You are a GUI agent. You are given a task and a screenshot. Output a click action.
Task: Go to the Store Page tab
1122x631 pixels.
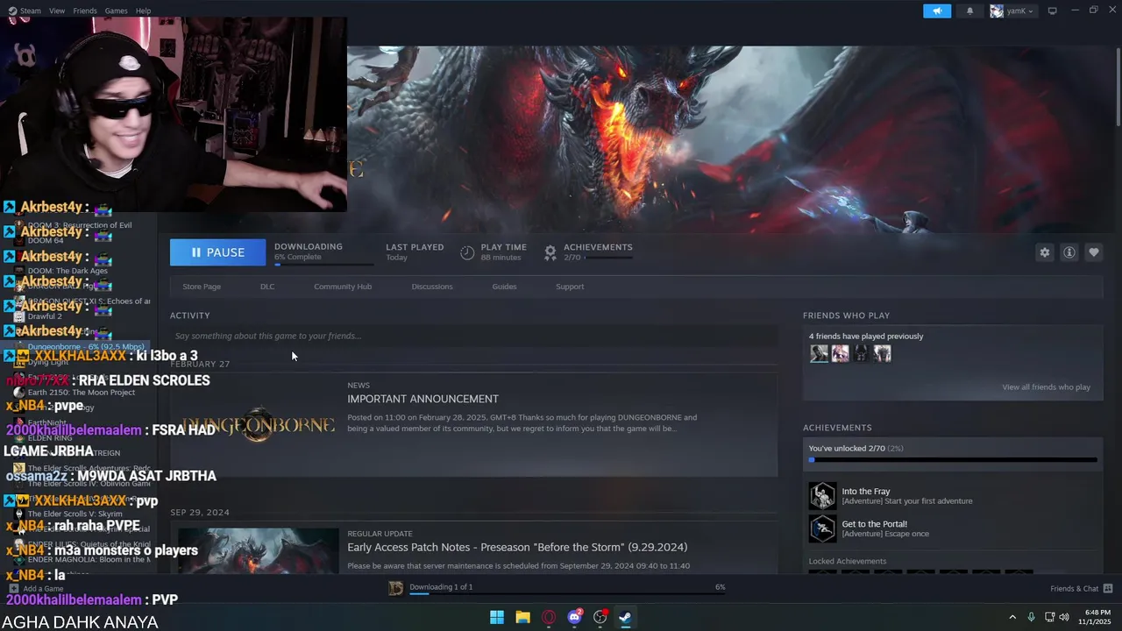(x=202, y=287)
